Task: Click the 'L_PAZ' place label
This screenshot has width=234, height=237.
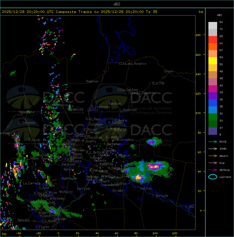Action: click(190, 207)
